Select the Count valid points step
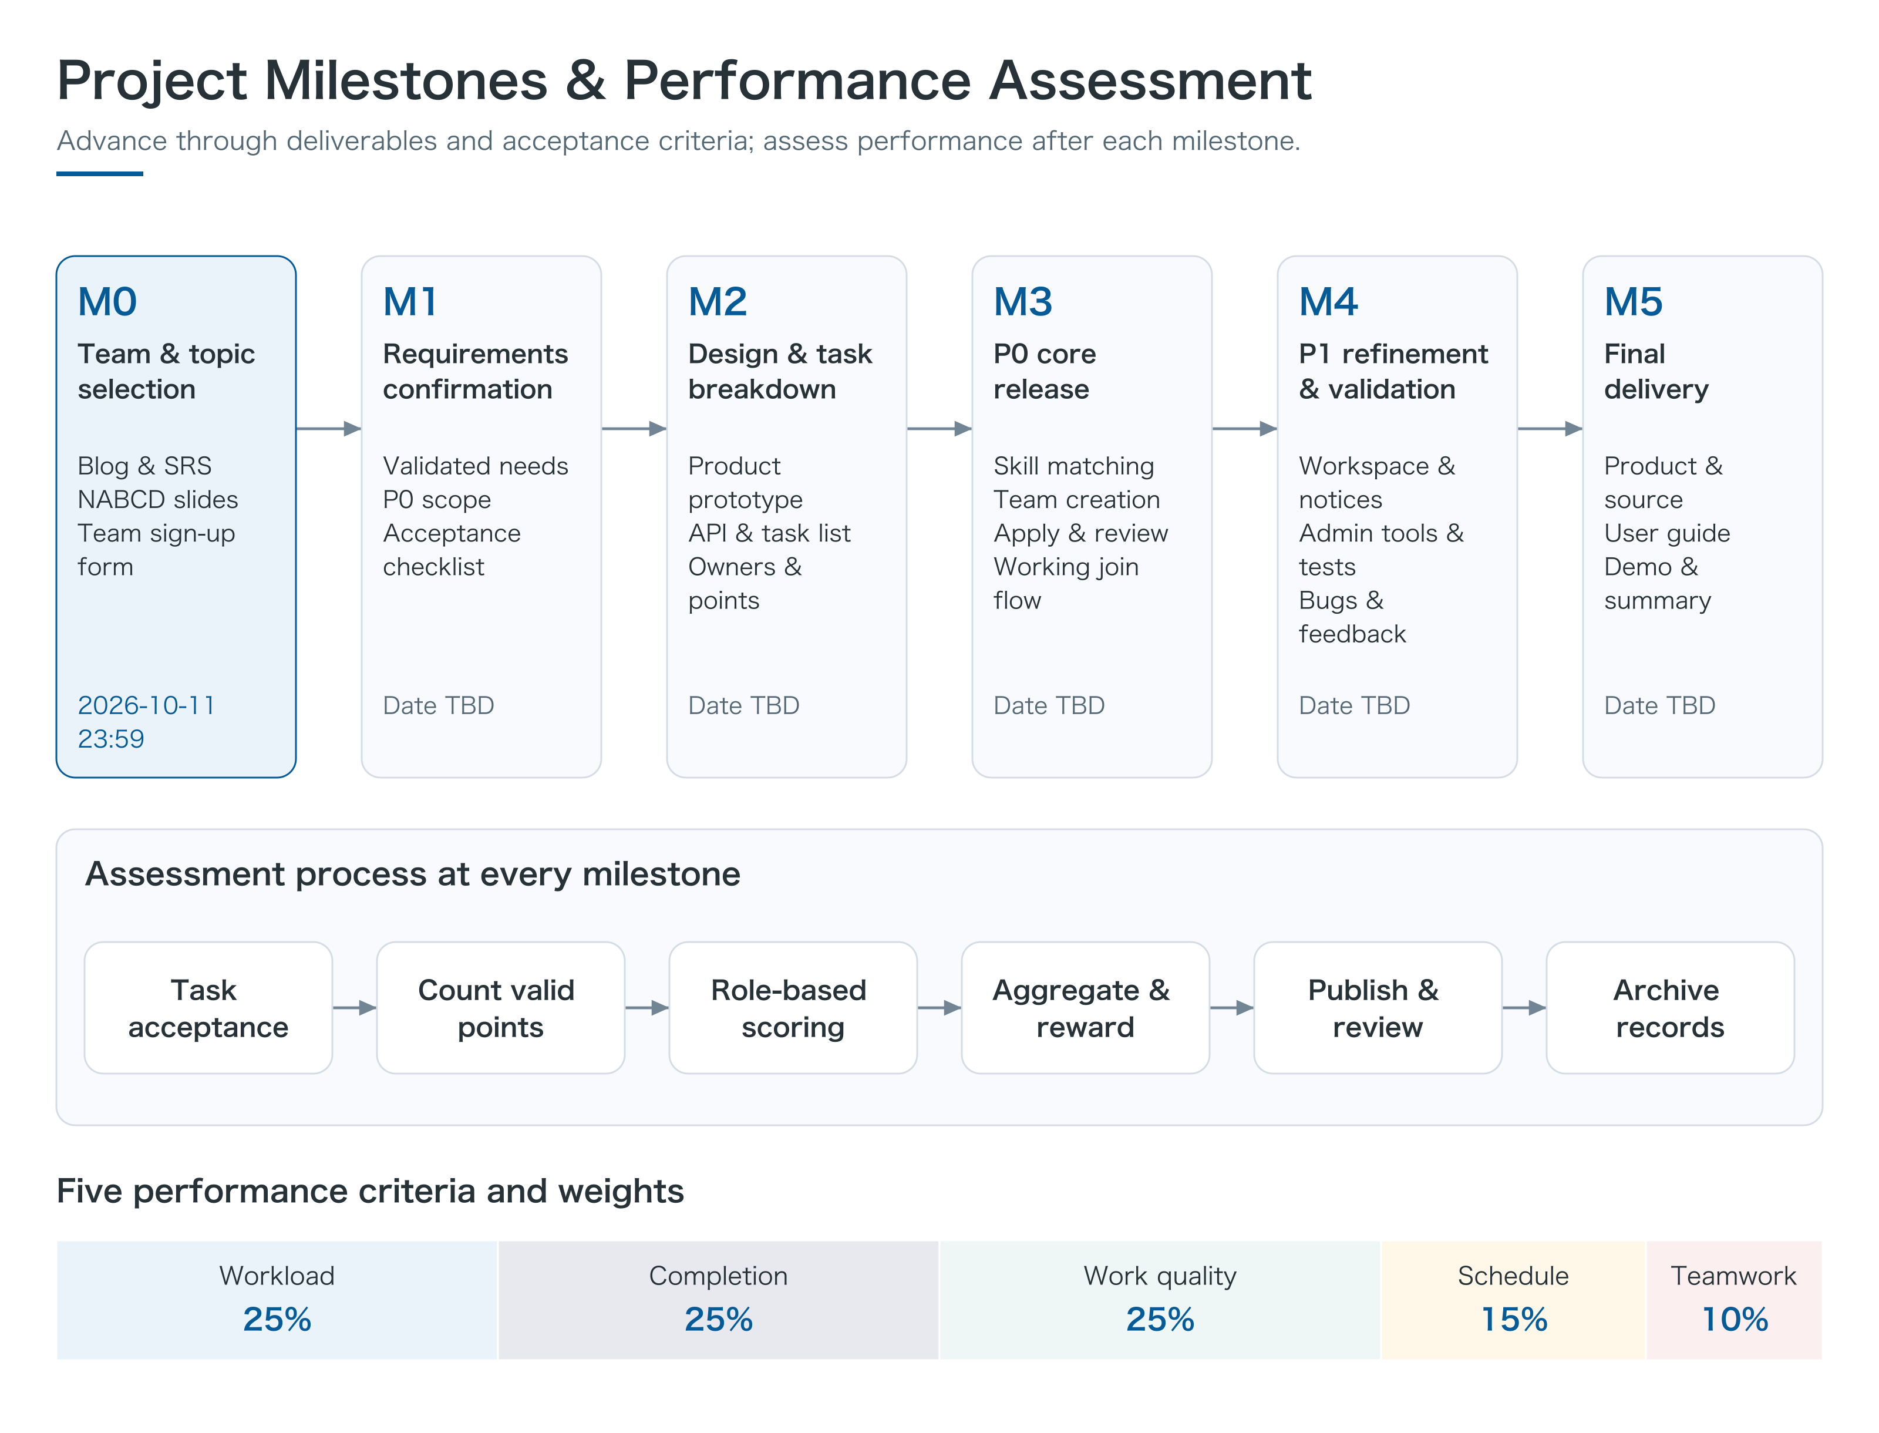The height and width of the screenshot is (1433, 1879). [x=501, y=1007]
